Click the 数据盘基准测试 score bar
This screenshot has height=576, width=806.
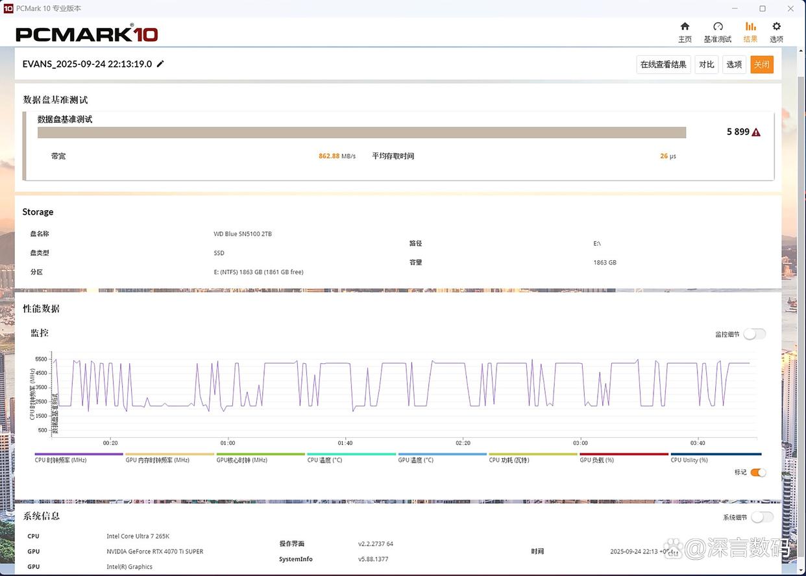coord(361,132)
